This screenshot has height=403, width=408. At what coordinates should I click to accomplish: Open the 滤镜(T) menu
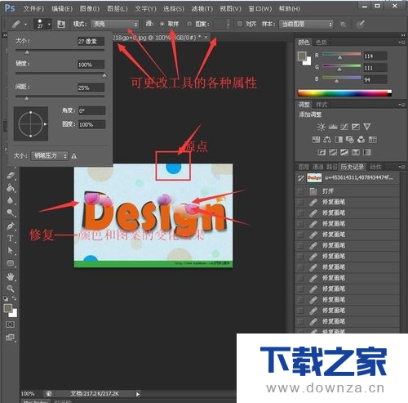tap(202, 9)
